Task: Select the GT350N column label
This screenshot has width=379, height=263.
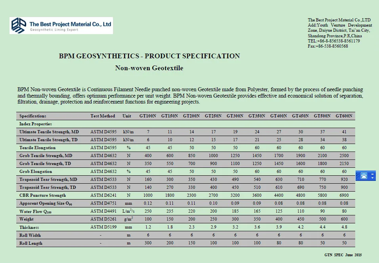Action: [x=257, y=116]
